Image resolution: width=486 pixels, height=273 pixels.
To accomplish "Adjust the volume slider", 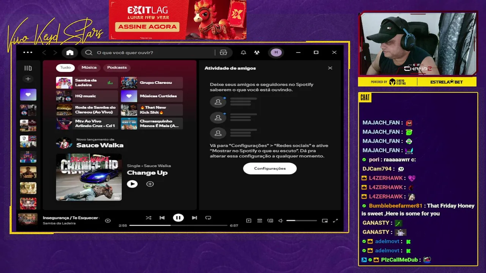I will (x=301, y=221).
